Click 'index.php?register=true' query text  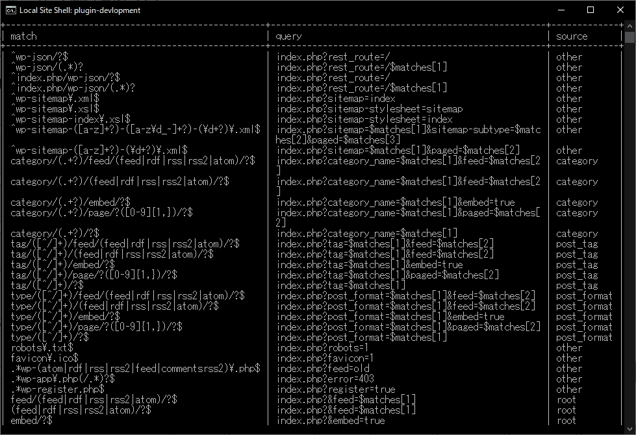coord(336,390)
